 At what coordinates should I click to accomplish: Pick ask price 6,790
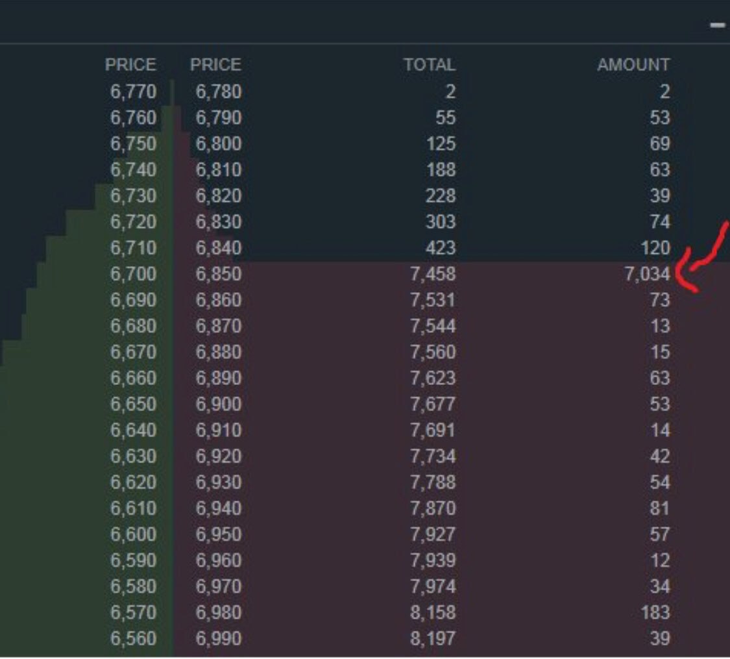(x=219, y=118)
